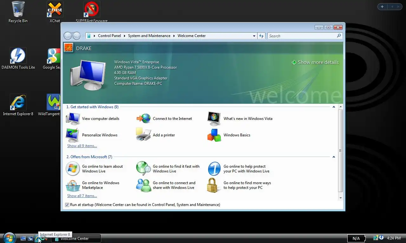Click Show all 9 items link

click(x=82, y=146)
